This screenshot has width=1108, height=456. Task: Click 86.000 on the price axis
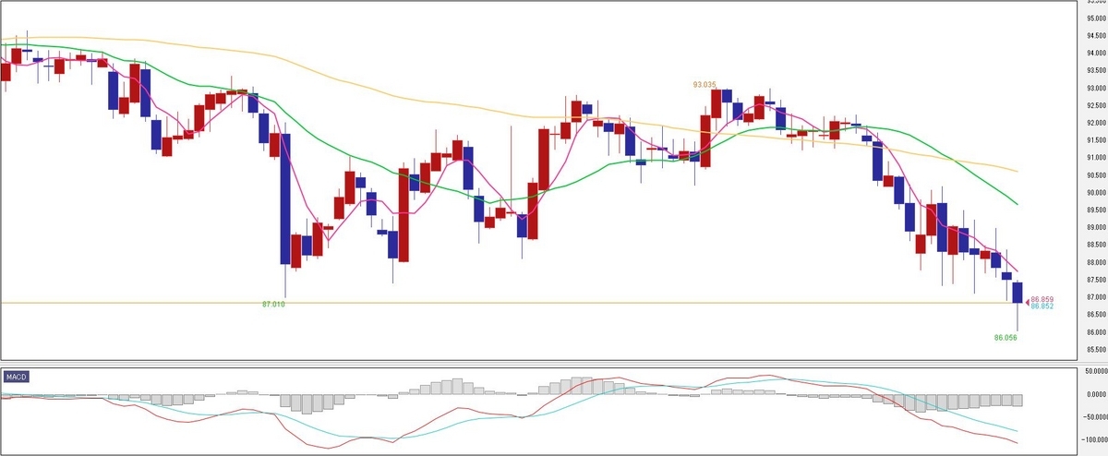point(1095,332)
